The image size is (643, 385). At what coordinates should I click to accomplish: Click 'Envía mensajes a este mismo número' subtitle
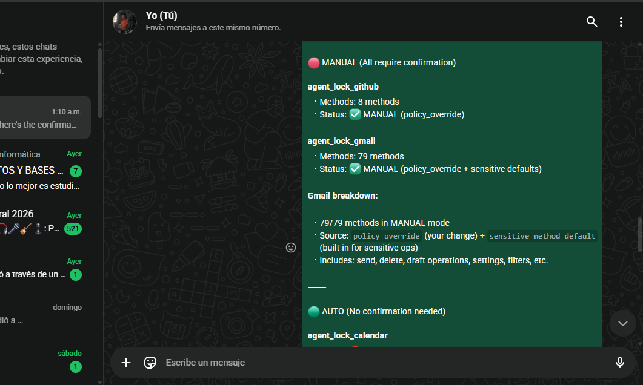(x=213, y=28)
